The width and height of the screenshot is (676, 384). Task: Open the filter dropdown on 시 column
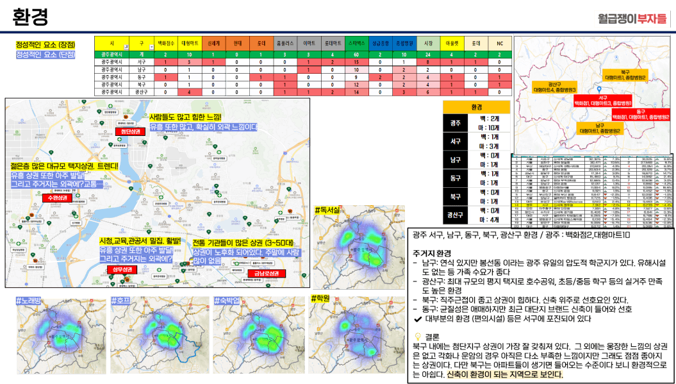pos(126,47)
